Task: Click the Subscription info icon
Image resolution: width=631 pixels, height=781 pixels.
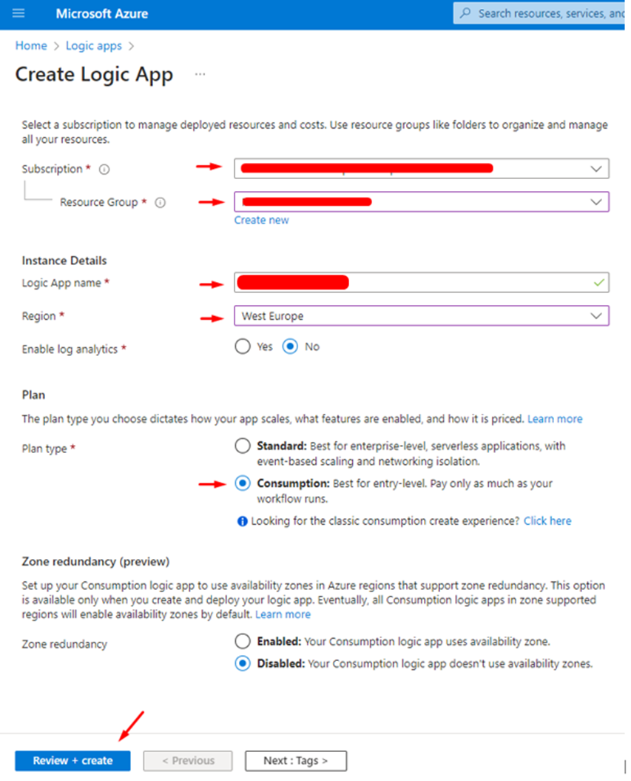Action: tap(104, 170)
